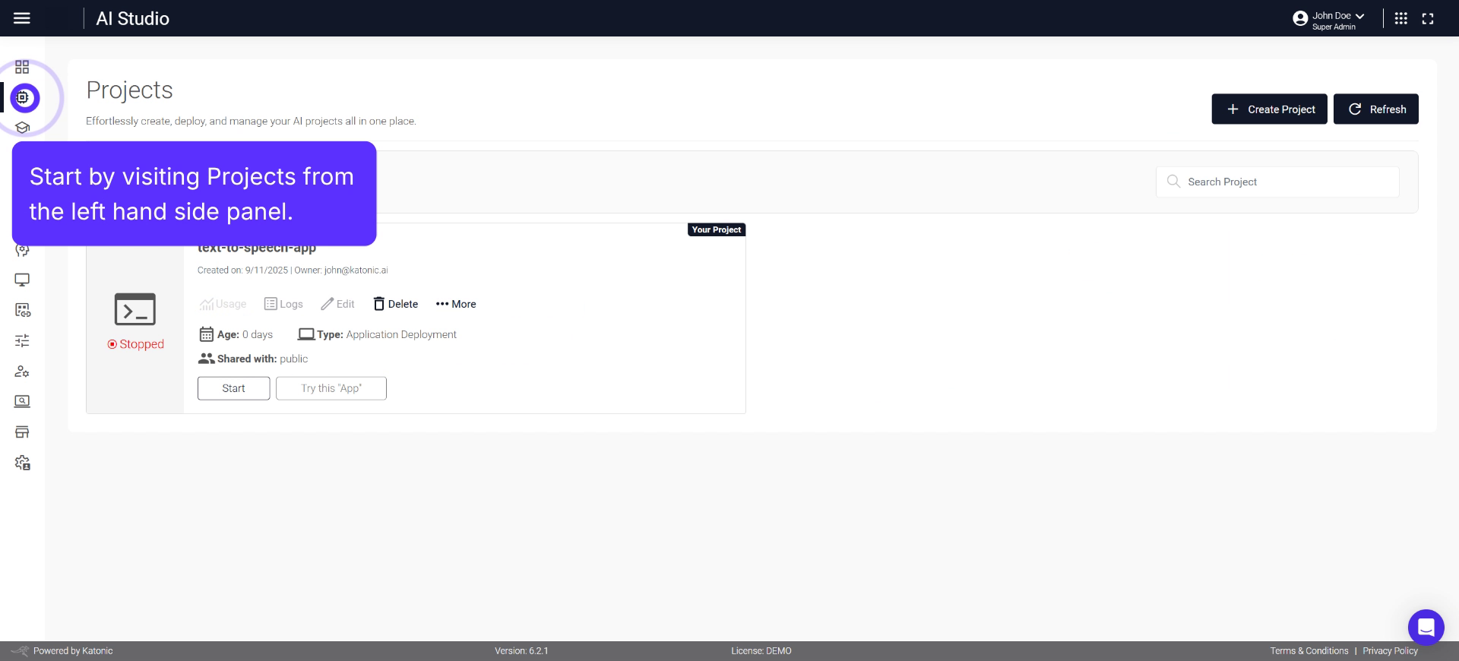The width and height of the screenshot is (1459, 661).
Task: Open the dashboard grid icon in sidebar
Action: coord(22,67)
